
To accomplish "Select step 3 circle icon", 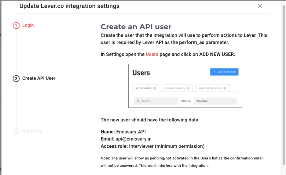I will 16,131.
